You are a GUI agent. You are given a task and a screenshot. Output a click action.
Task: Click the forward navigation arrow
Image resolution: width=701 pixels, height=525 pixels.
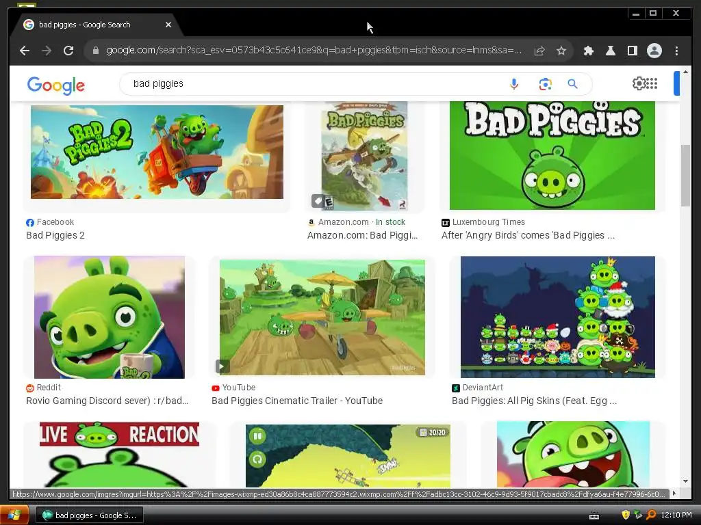coord(47,51)
